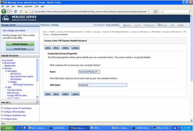Expand the Environment tree node

pos(3,63)
